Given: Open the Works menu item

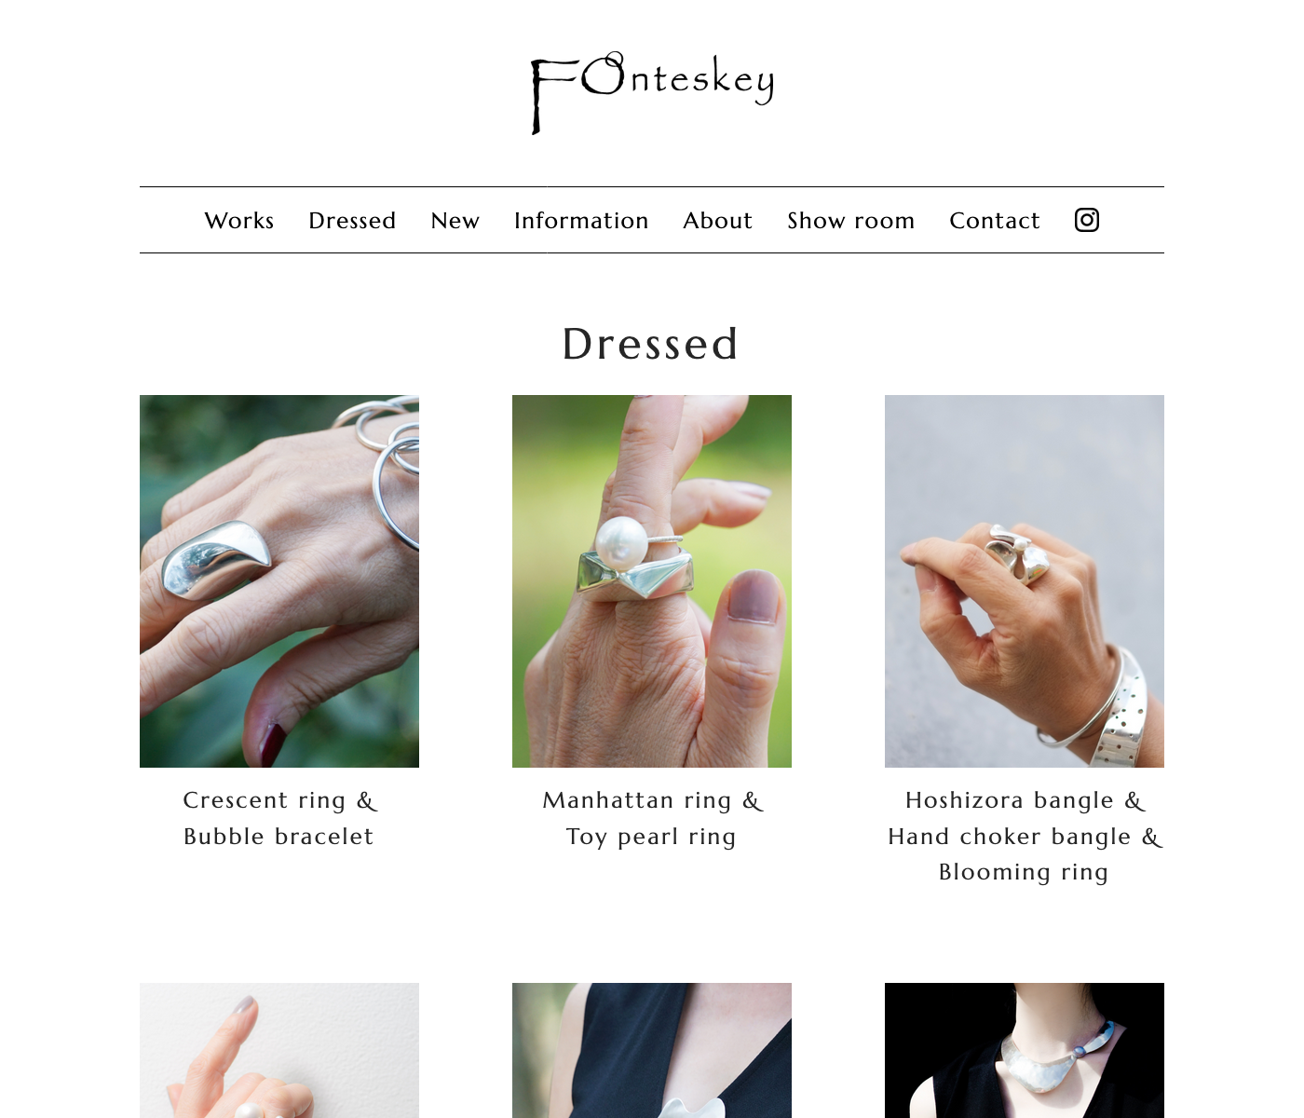Looking at the screenshot, I should [239, 221].
